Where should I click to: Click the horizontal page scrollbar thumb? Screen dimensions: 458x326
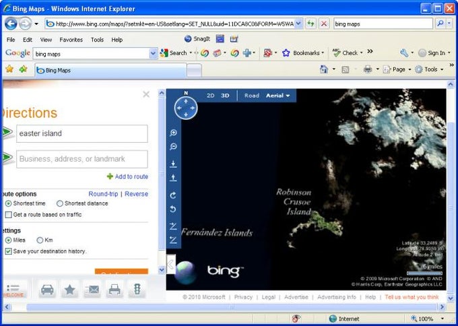click(232, 307)
